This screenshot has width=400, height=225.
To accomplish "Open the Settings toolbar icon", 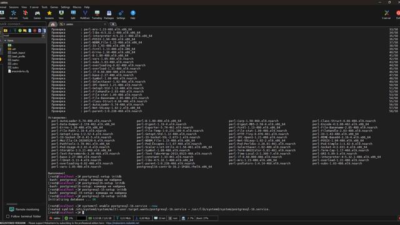I will 121,15.
